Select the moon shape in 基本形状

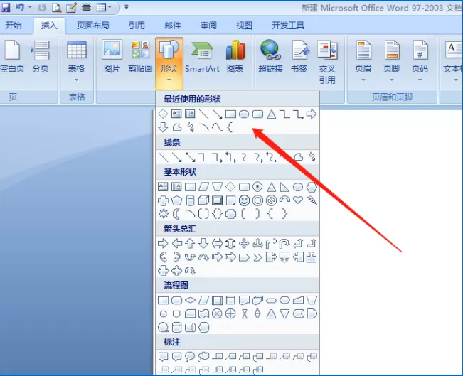pos(176,214)
